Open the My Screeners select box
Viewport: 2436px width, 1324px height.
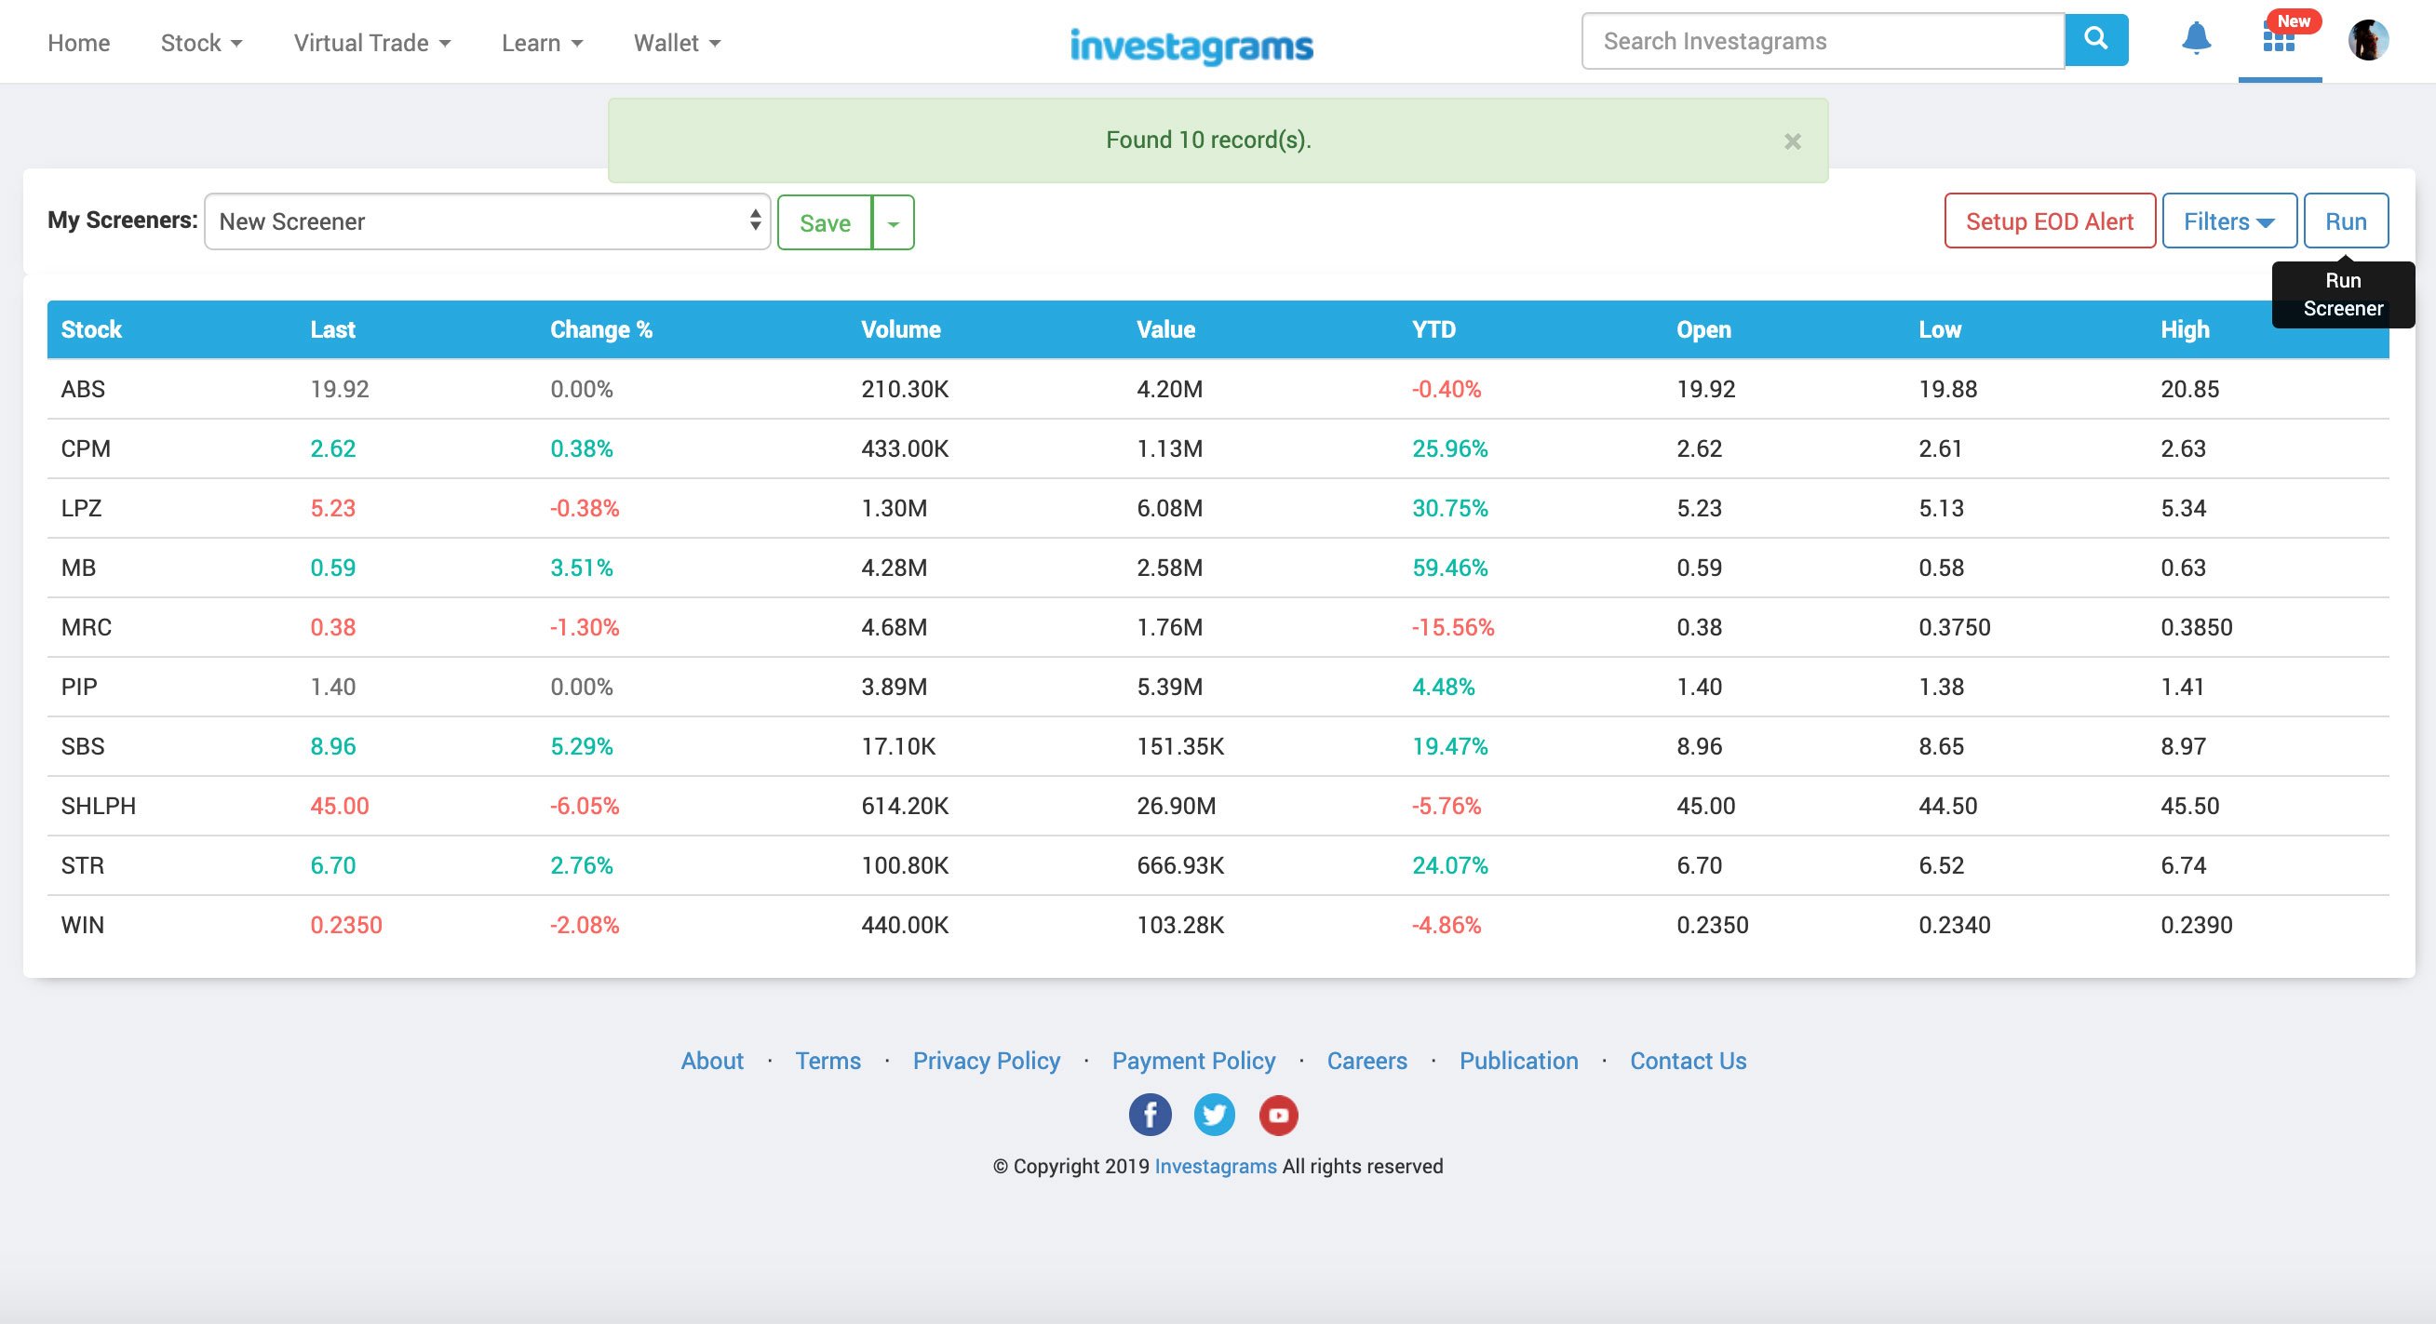487,222
